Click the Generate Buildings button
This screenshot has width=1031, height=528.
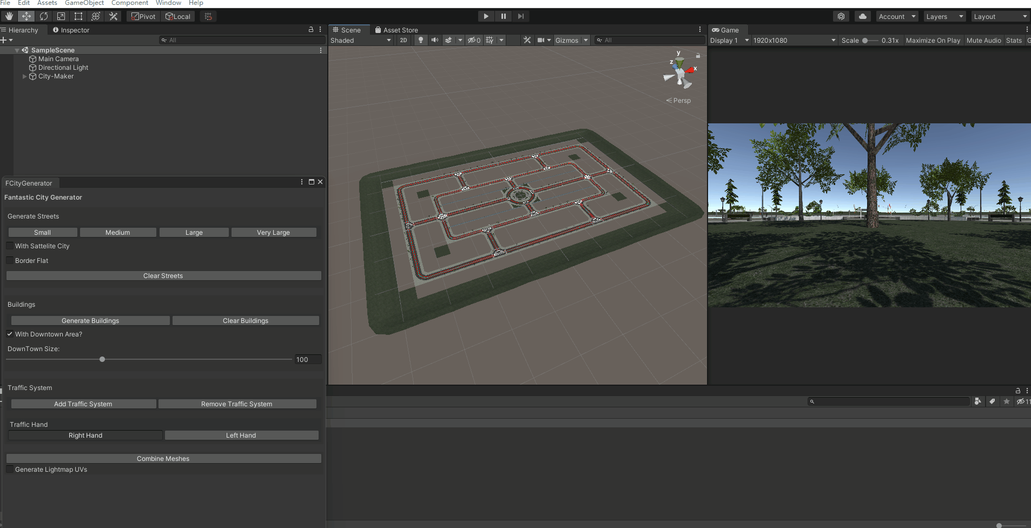pos(90,320)
